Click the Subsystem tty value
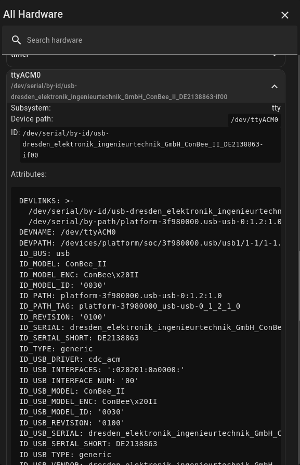300x465 pixels. tap(276, 108)
